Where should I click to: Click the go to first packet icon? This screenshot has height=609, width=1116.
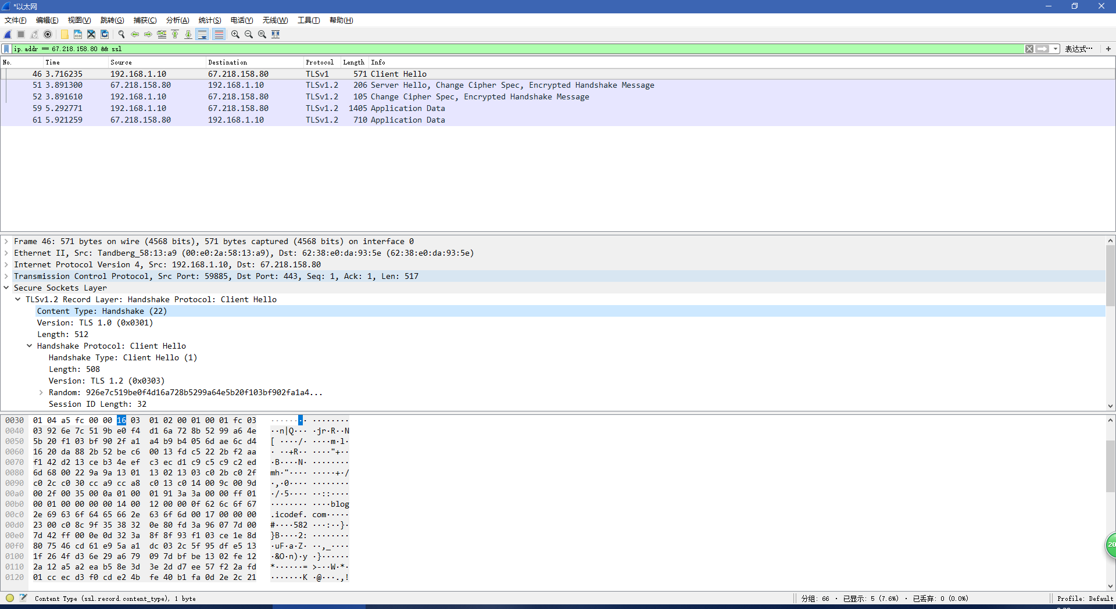click(x=175, y=34)
